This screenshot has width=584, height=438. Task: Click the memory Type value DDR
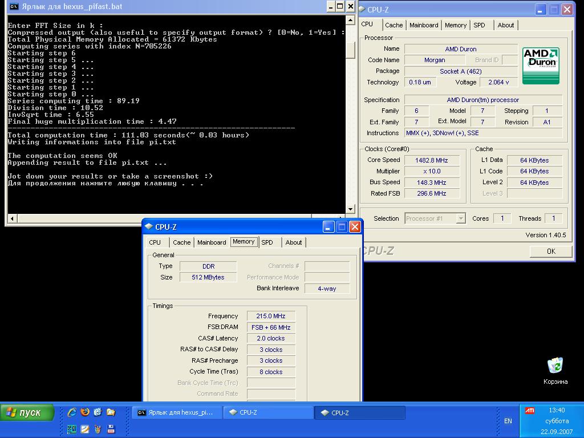click(x=208, y=266)
